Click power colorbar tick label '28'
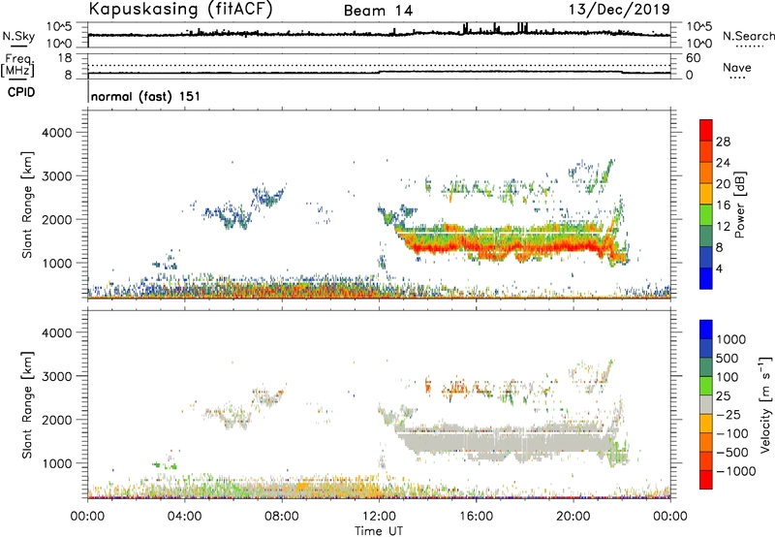 coord(723,142)
